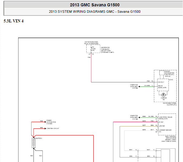
Task: Click the '6078' circuit number on white wire
Action: pyautogui.click(x=144, y=130)
